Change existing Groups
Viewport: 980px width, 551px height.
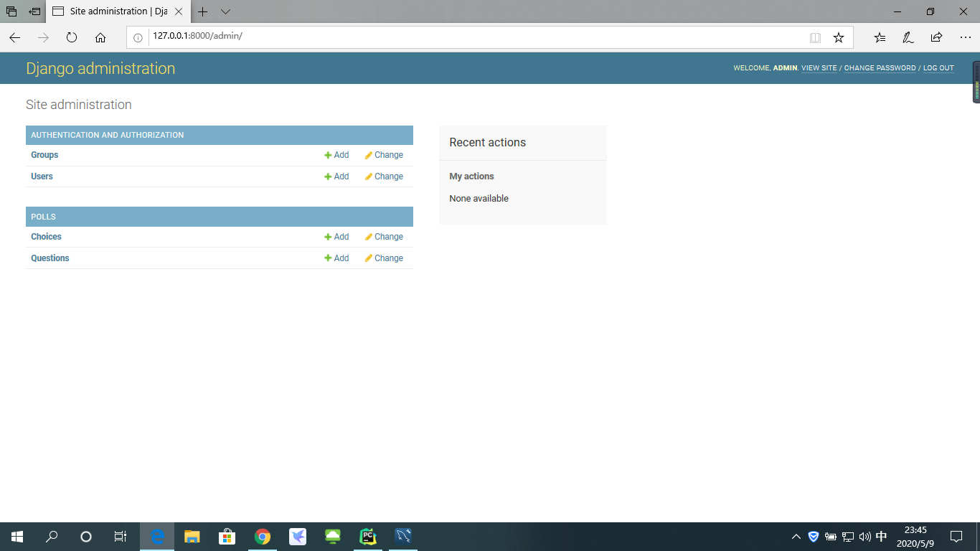coord(384,155)
